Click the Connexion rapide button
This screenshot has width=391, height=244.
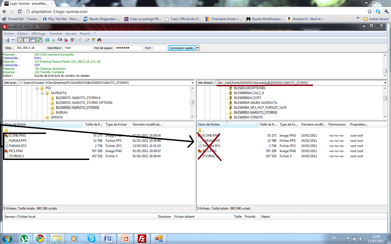tap(181, 48)
